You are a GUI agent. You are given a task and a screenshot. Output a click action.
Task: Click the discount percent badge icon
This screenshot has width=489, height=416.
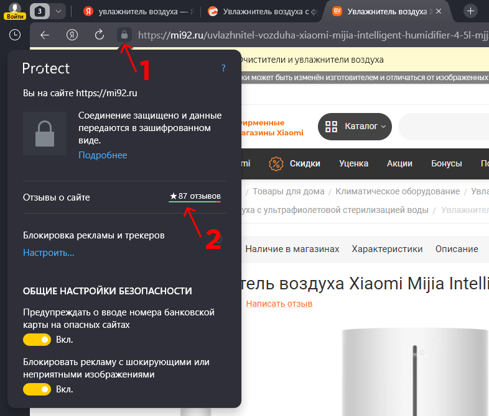[x=276, y=164]
